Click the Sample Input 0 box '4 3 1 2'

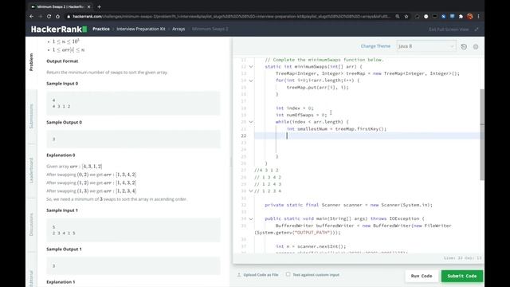coord(133,103)
